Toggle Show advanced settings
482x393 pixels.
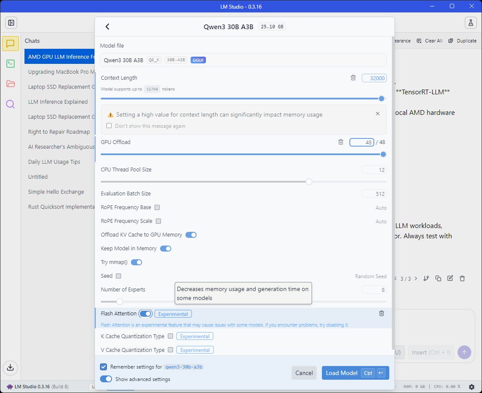106,379
